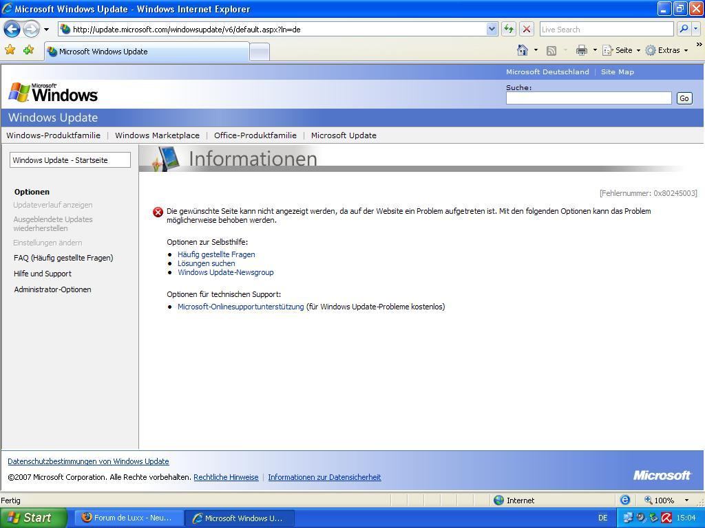705x528 pixels.
Task: Click the Go button next to Suche
Action: (684, 98)
